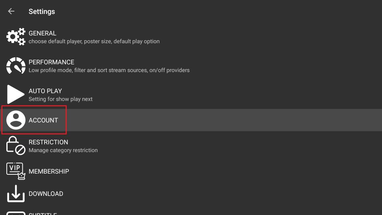
Task: Click the VIP crown icon for MEMBERSHIP
Action: point(16,171)
